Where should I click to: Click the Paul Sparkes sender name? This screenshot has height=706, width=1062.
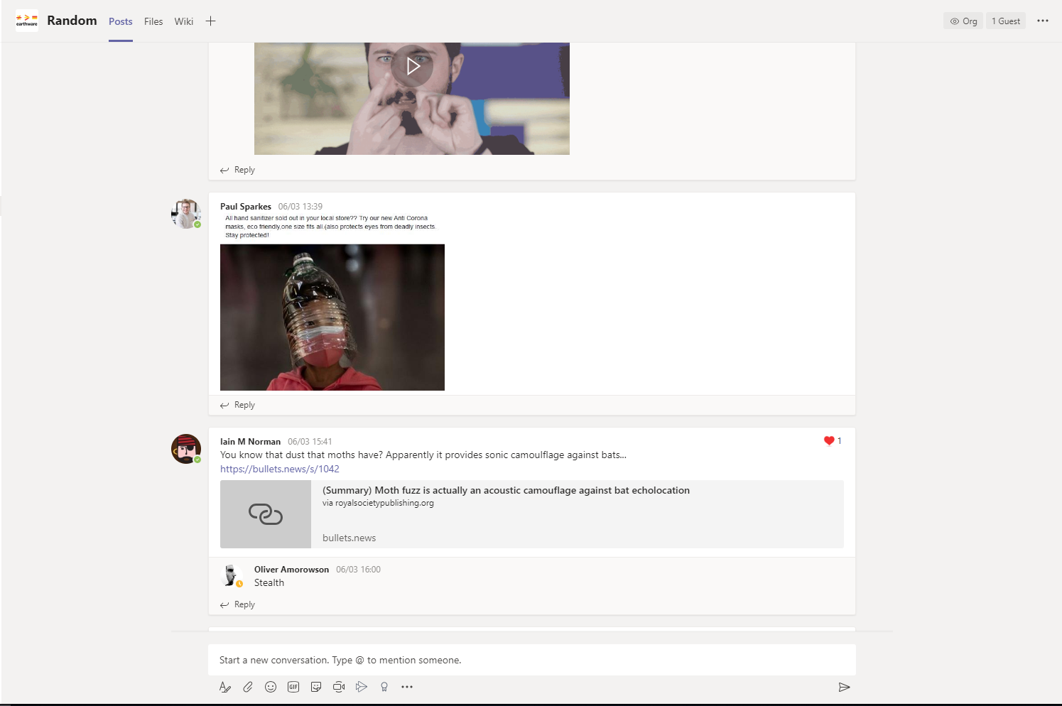tap(246, 207)
